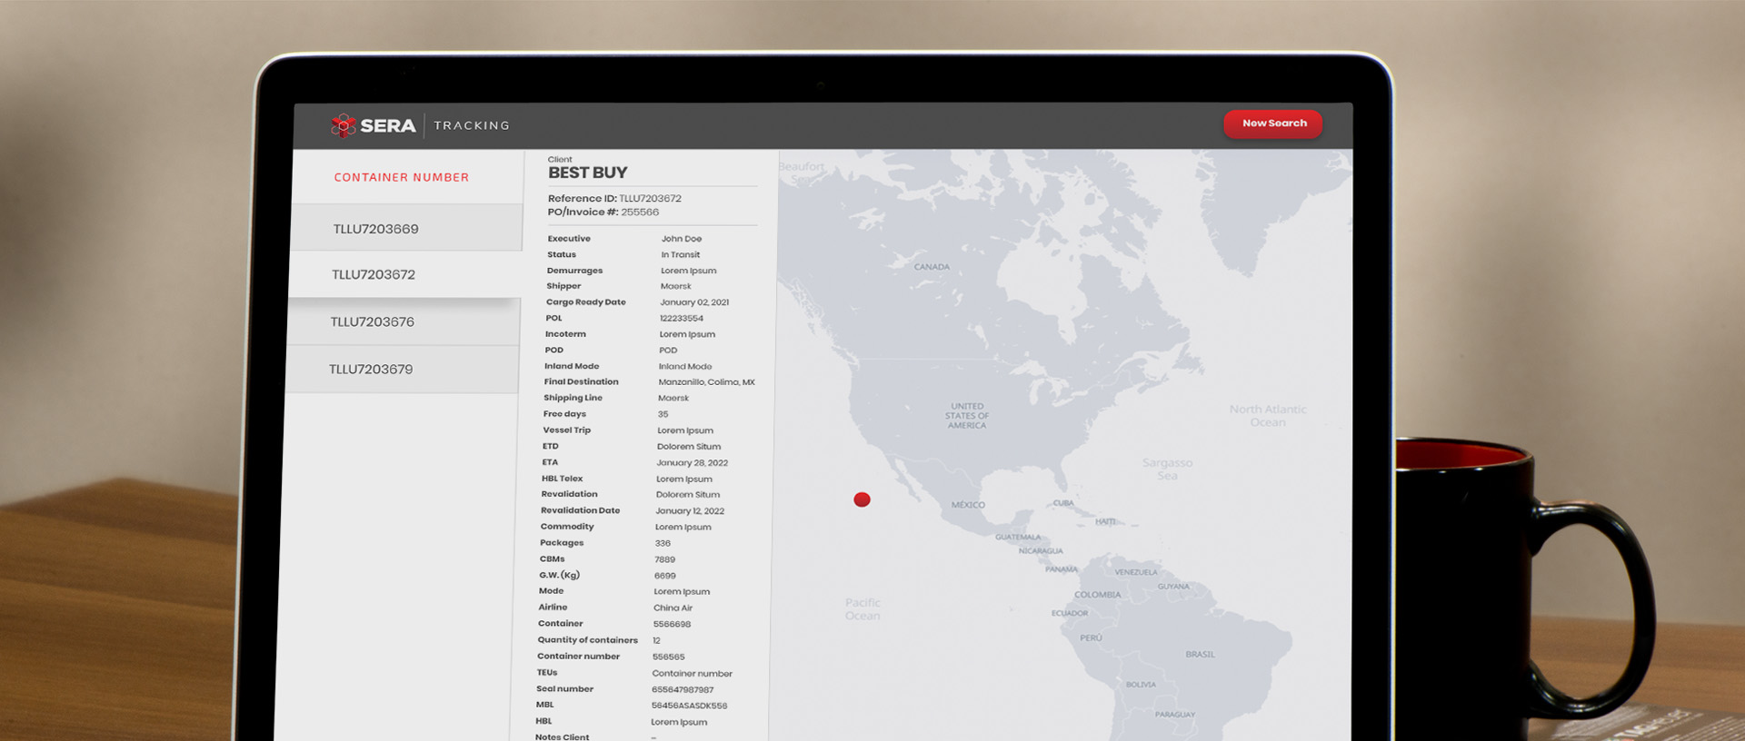Click the HBL Telex row Lorem Ipsum value

pyautogui.click(x=684, y=479)
